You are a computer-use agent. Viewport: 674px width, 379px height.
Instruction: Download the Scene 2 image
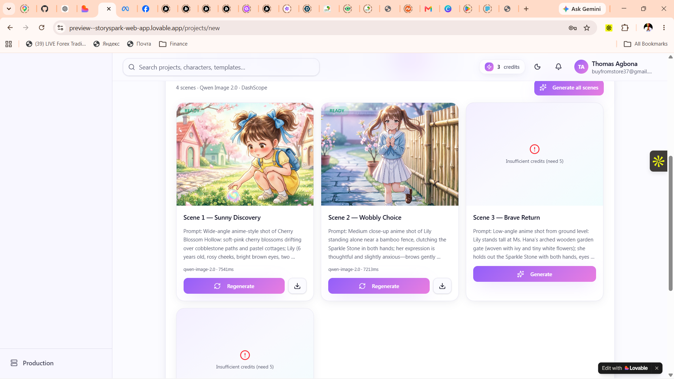[442, 286]
